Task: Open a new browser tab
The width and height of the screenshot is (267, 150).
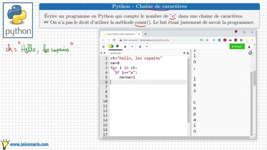Action: coord(145,34)
